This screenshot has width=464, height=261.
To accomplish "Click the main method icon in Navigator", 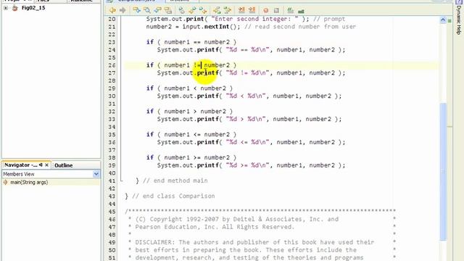I will click(5, 182).
